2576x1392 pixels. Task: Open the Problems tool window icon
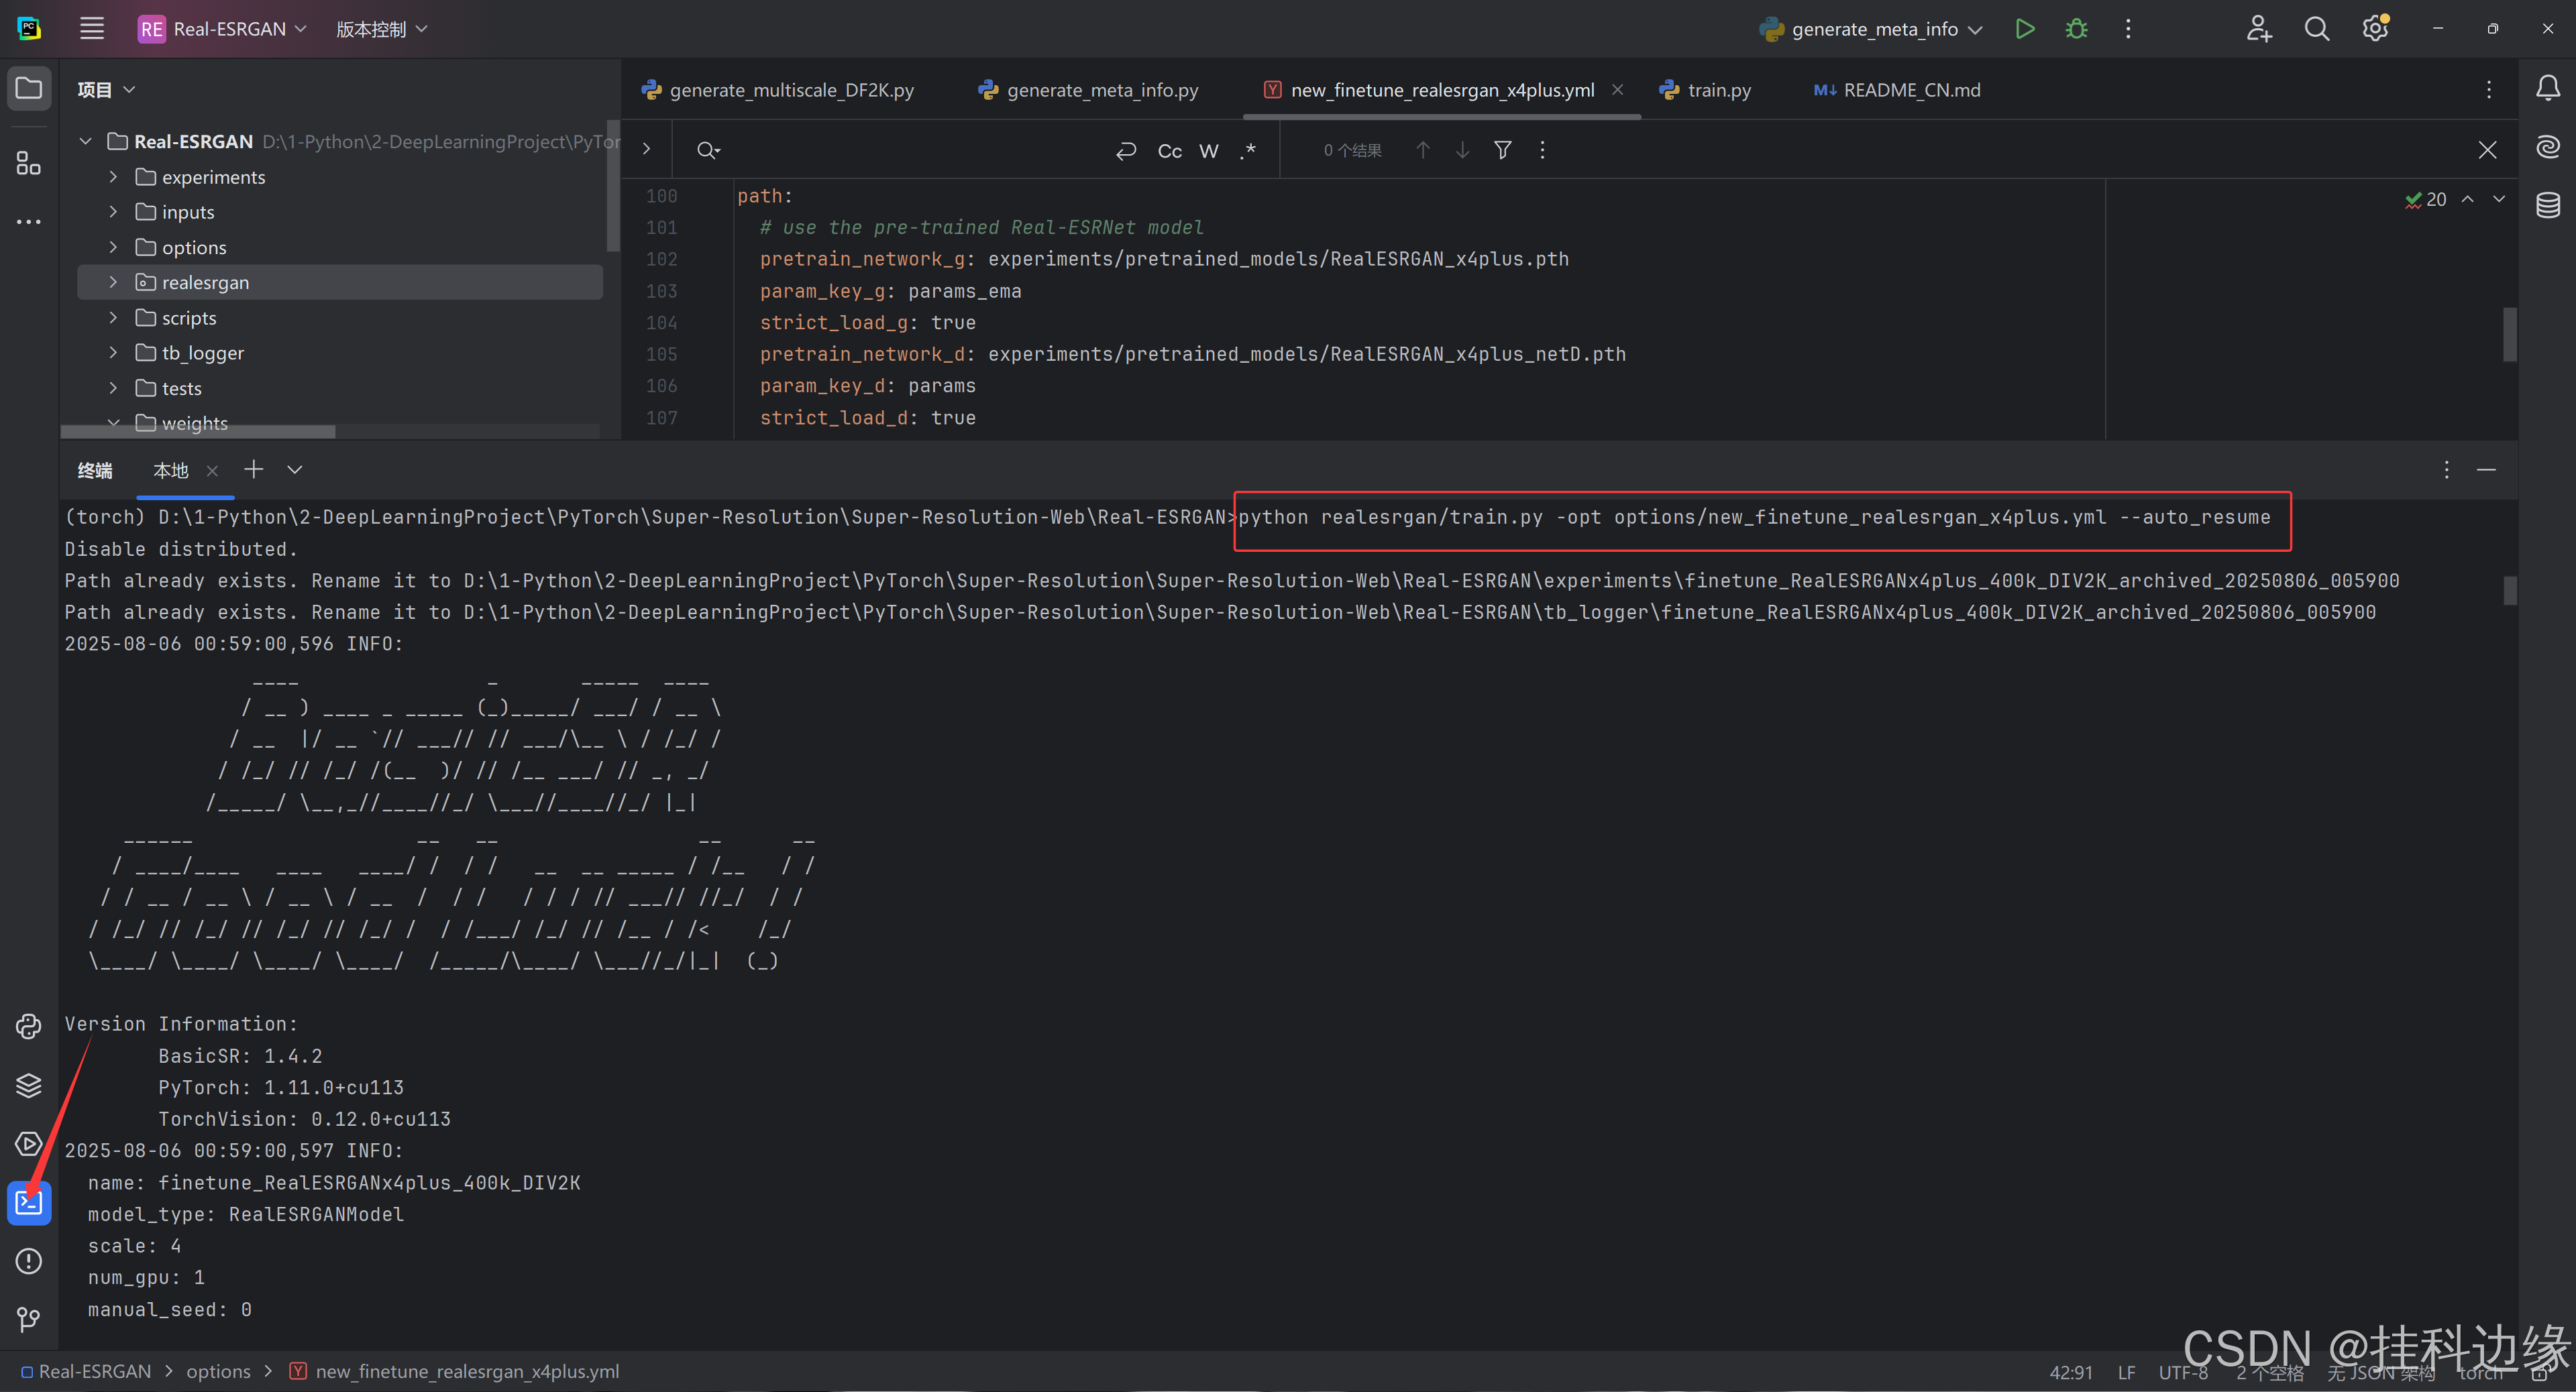[x=29, y=1261]
